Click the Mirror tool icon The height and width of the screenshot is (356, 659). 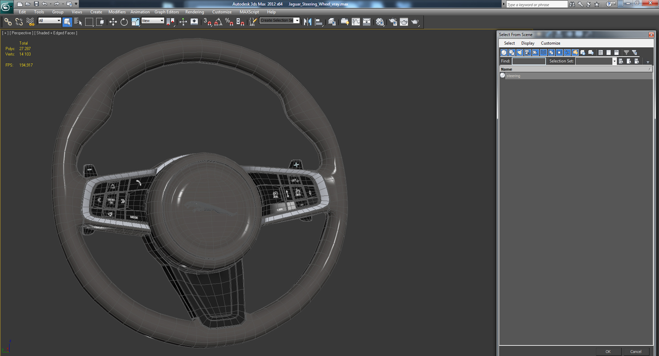[307, 22]
